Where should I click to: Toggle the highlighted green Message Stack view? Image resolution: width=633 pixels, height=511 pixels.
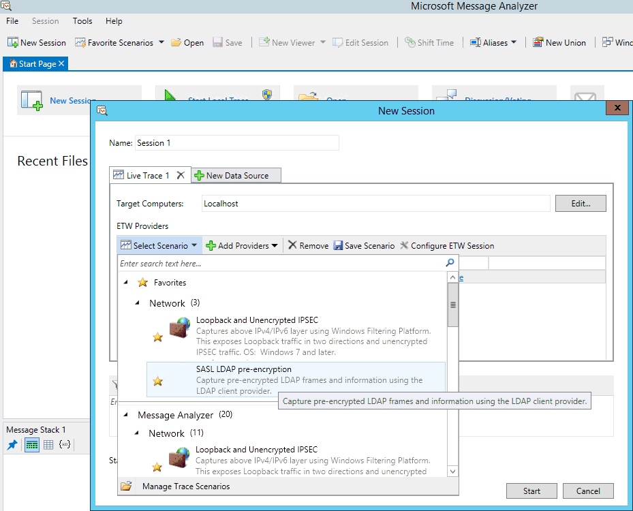31,445
